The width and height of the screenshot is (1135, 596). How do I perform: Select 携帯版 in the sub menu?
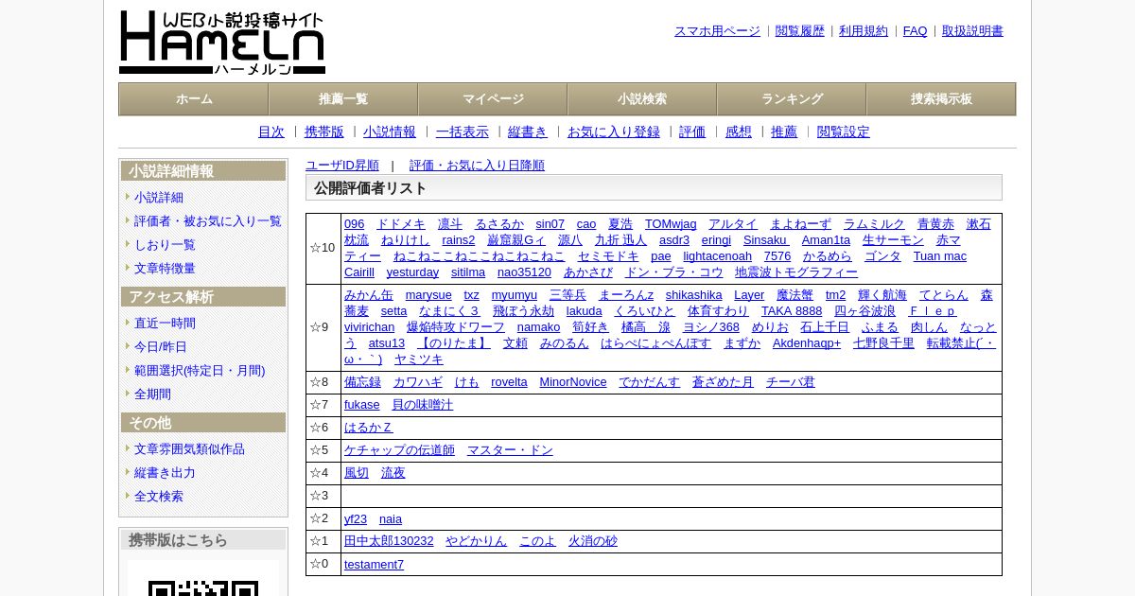(324, 132)
